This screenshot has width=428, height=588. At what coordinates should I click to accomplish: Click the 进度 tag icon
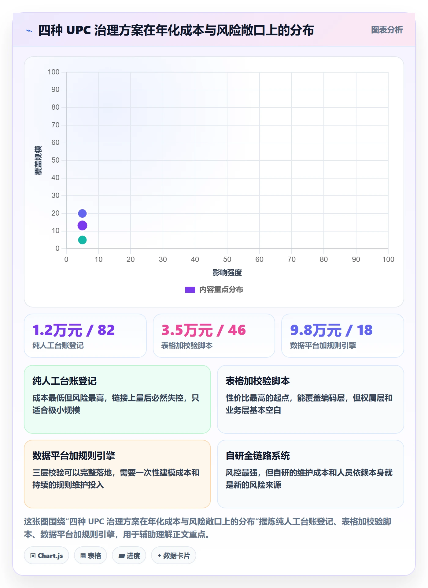[x=121, y=556]
